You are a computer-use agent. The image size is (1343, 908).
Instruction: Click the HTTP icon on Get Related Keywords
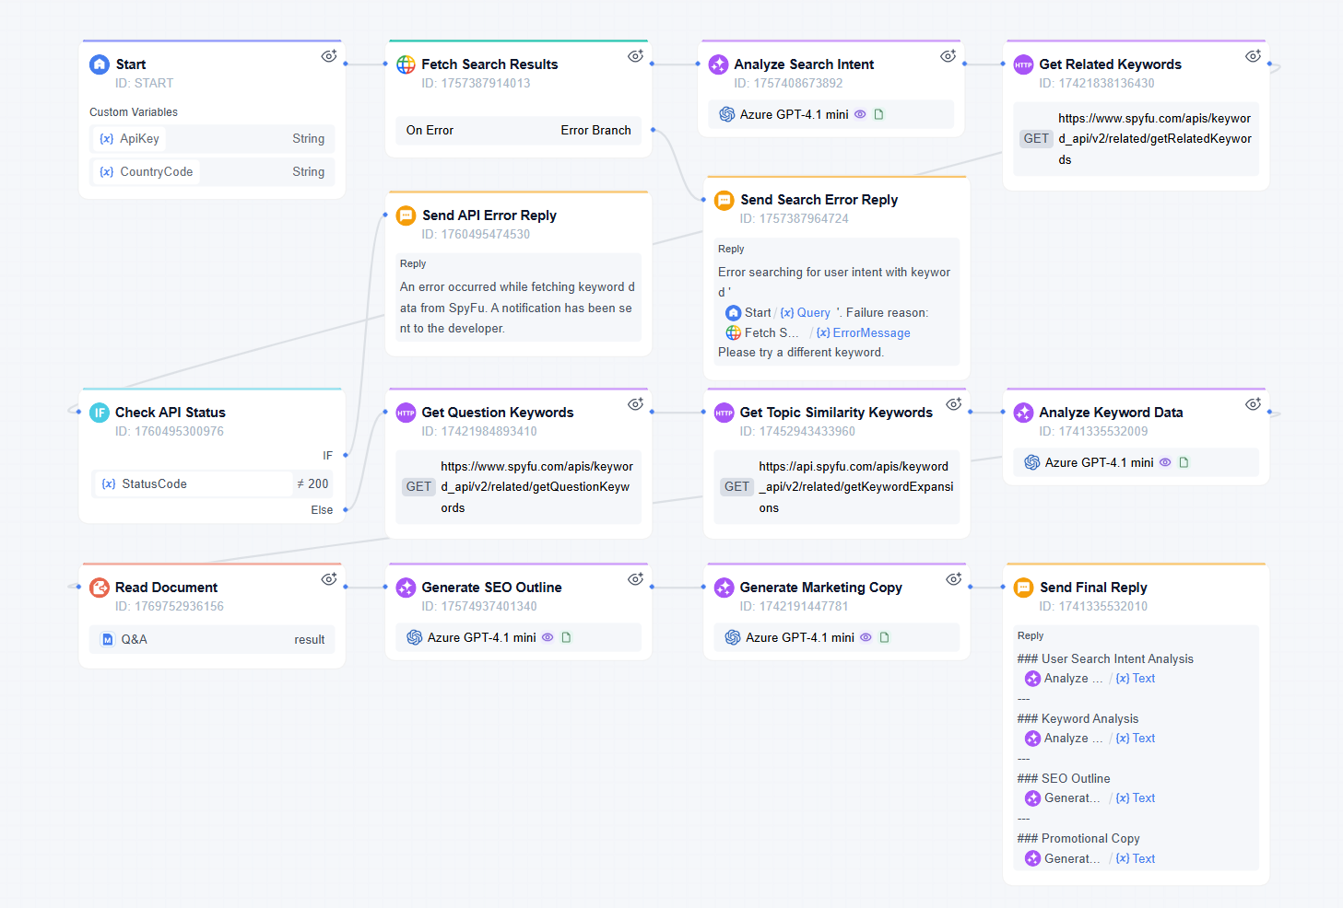[1023, 64]
